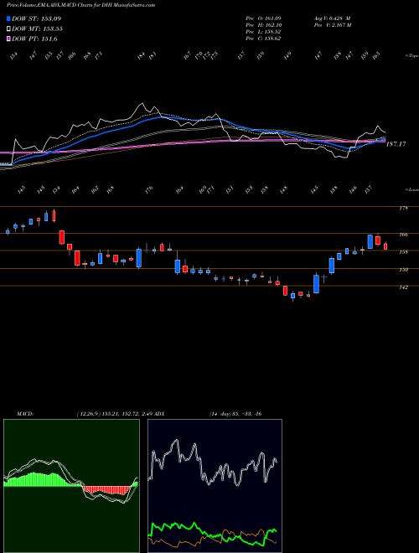Open the MACD histogram panel
This screenshot has width=419, height=553.
click(x=71, y=486)
